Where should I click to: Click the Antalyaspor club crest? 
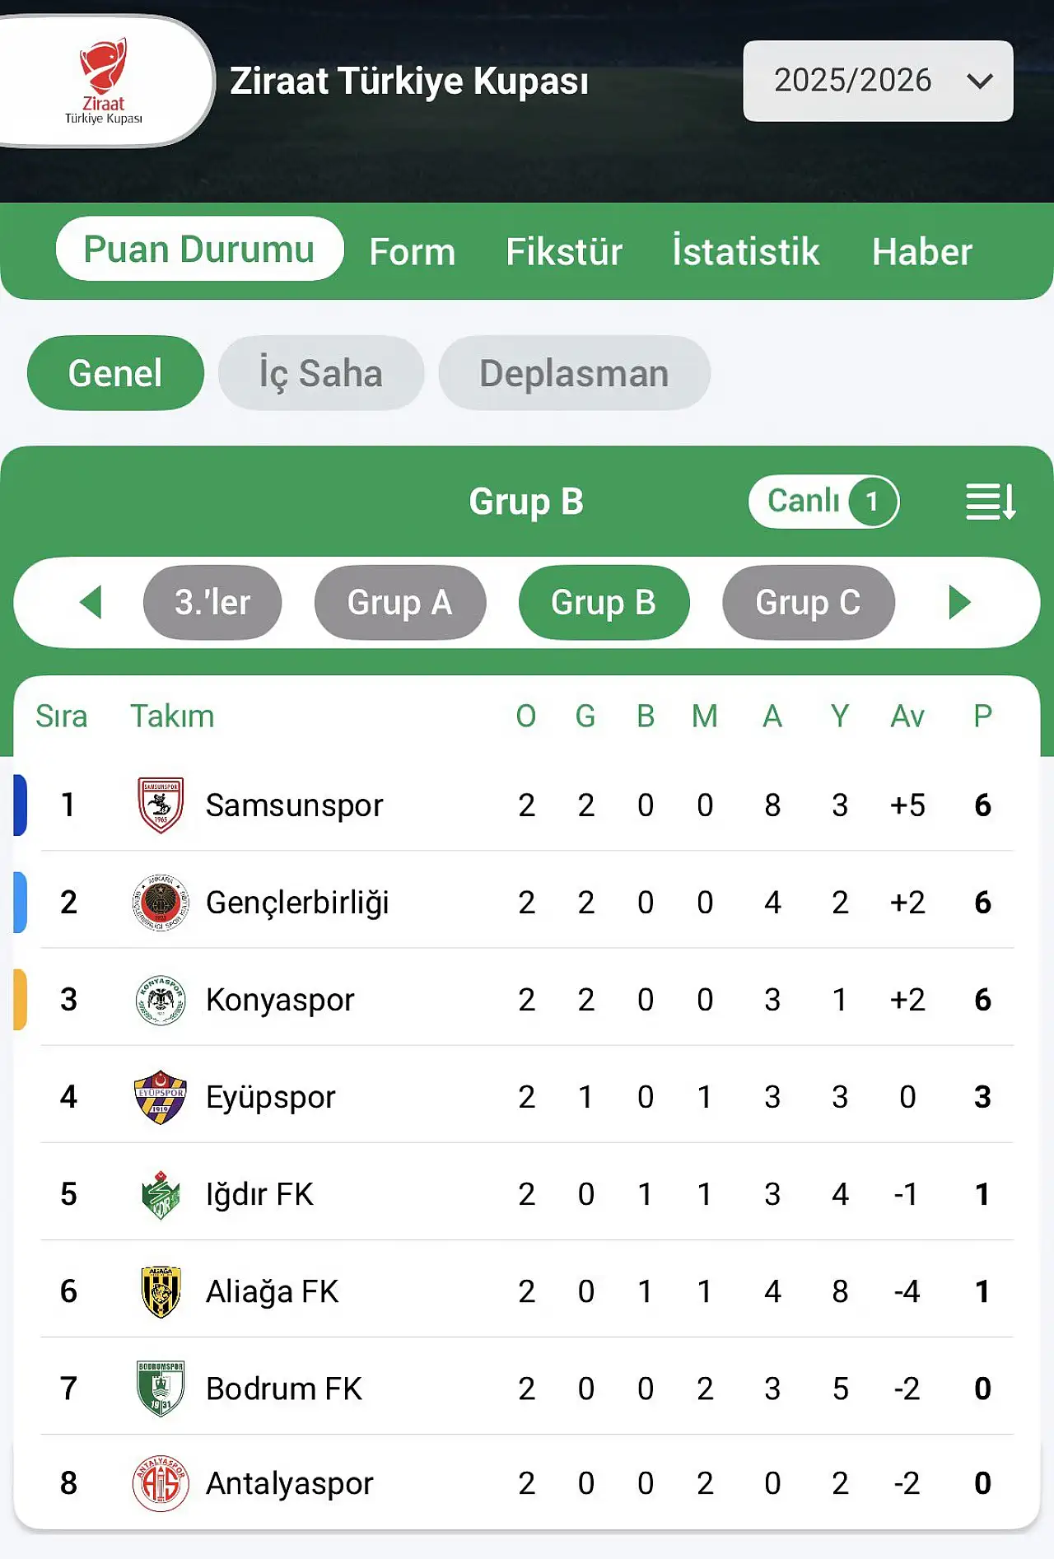[161, 1483]
